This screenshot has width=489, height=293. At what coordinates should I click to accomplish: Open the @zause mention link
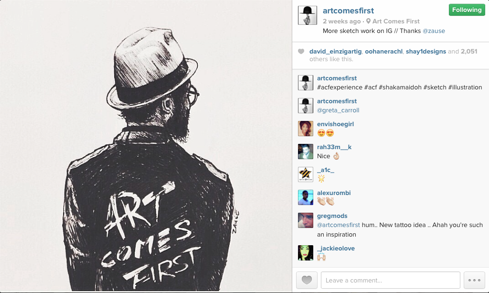434,31
